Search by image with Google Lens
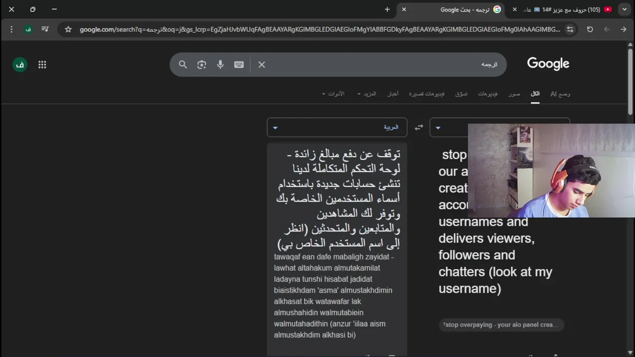The image size is (635, 357). (201, 64)
